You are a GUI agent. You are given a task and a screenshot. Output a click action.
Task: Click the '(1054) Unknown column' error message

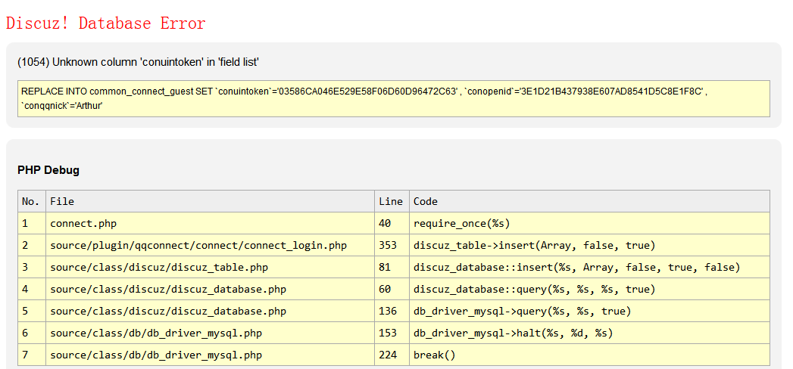pos(138,62)
